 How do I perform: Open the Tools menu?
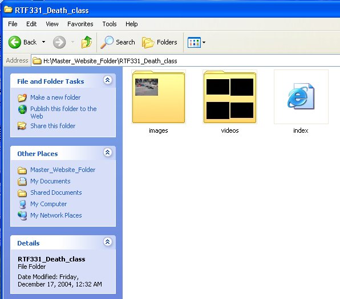pos(110,24)
